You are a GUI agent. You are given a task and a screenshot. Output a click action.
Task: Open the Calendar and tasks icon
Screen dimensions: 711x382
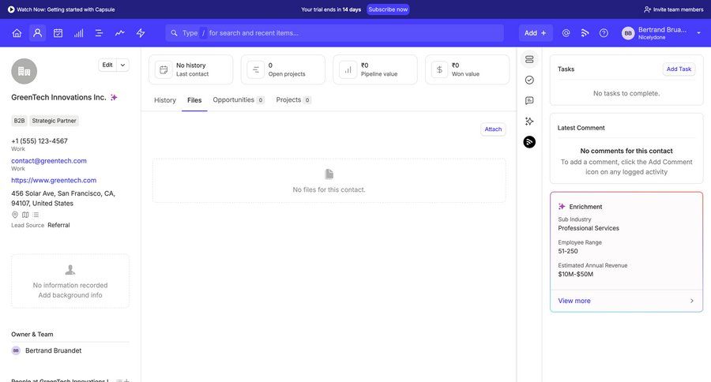tap(58, 33)
